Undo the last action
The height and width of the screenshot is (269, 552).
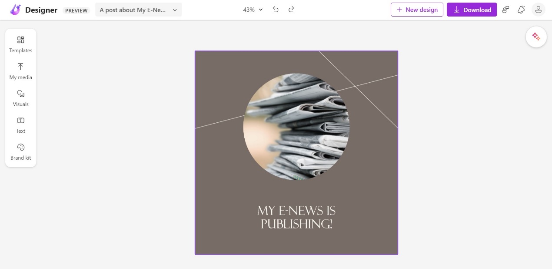pos(276,10)
